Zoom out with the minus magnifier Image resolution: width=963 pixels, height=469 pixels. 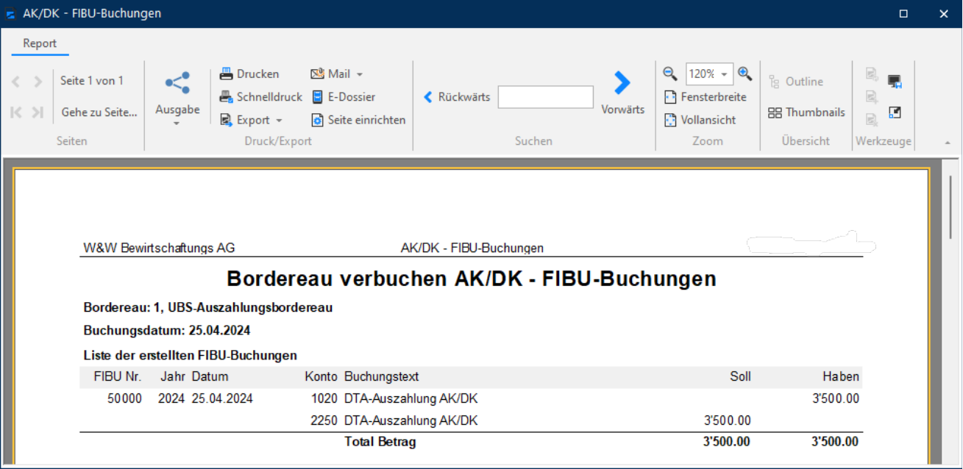click(669, 74)
